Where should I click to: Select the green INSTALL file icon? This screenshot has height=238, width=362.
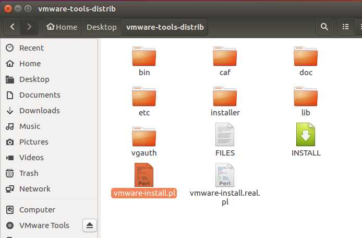tap(306, 135)
